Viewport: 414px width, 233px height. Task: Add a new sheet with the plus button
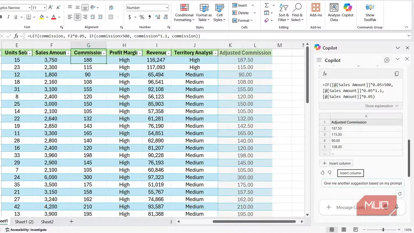71,221
